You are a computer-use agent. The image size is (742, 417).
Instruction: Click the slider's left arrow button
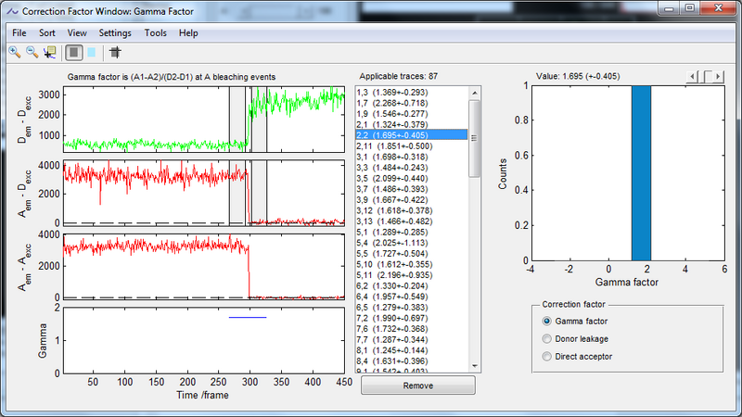pos(690,75)
